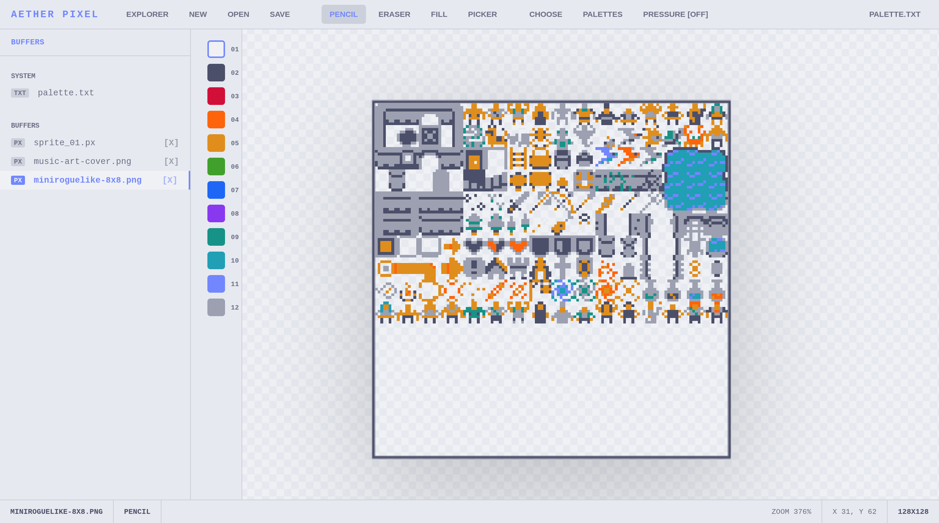The width and height of the screenshot is (939, 523).
Task: Open the Palettes menu
Action: point(602,14)
